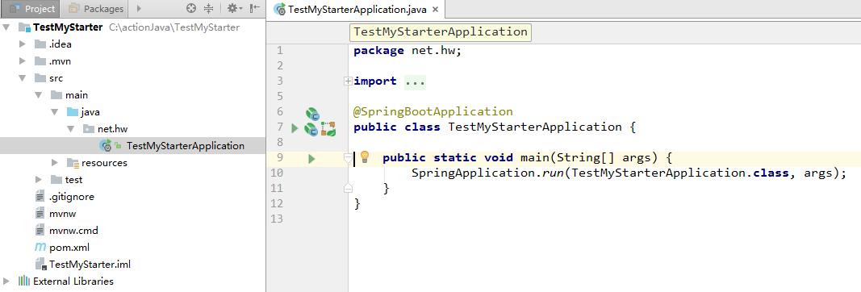Click the External Libraries bar-chart icon
The image size is (861, 292).
(x=23, y=282)
